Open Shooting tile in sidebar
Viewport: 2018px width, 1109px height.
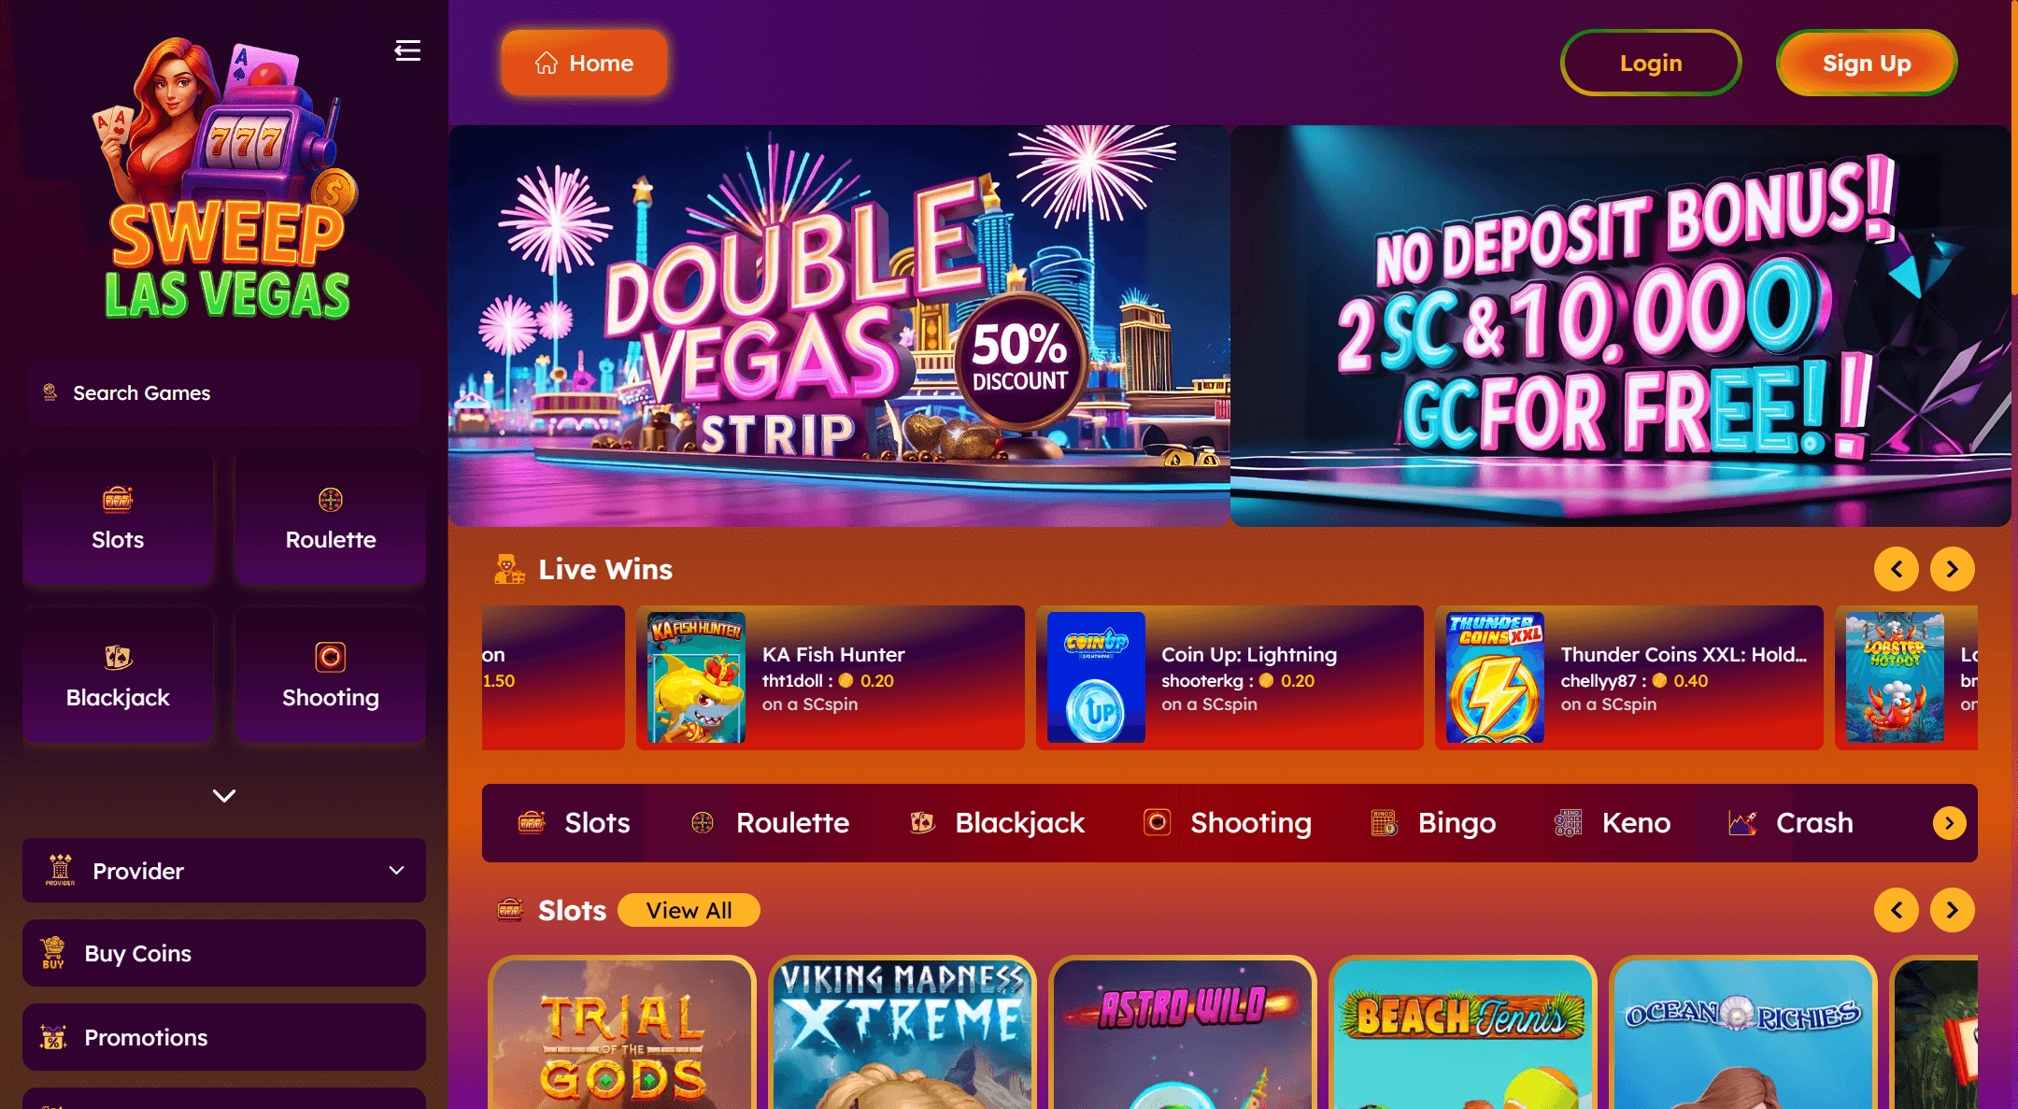(x=331, y=675)
